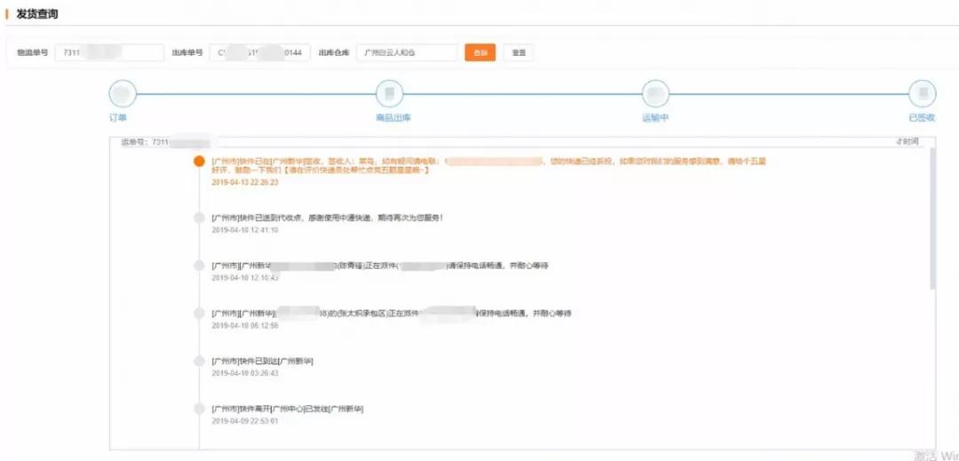Click timestamp 2019-04-10 12:41:10

pos(245,230)
